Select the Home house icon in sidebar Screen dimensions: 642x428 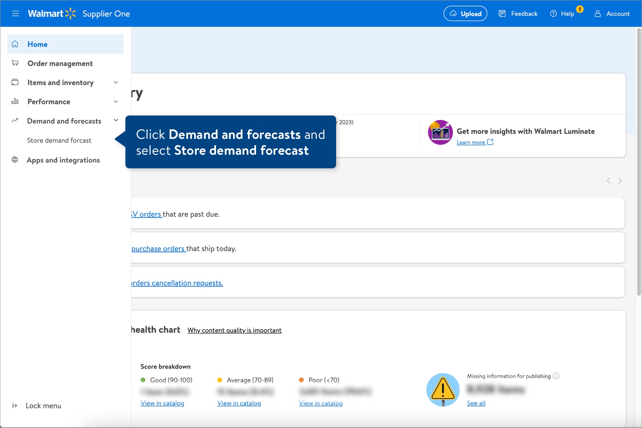15,44
